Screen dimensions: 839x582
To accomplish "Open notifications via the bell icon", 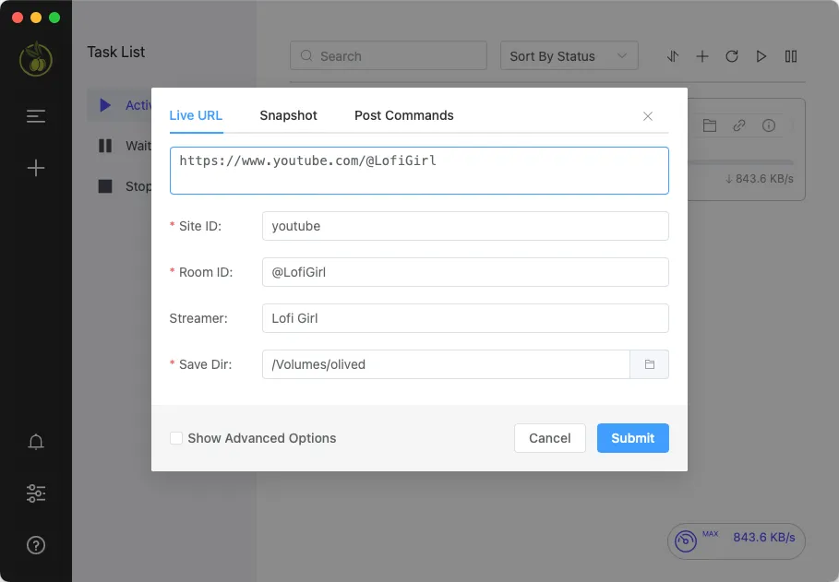I will [36, 442].
